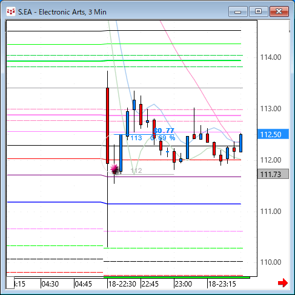This screenshot has width=295, height=295.
Task: Minimize the chart window
Action: click(238, 11)
